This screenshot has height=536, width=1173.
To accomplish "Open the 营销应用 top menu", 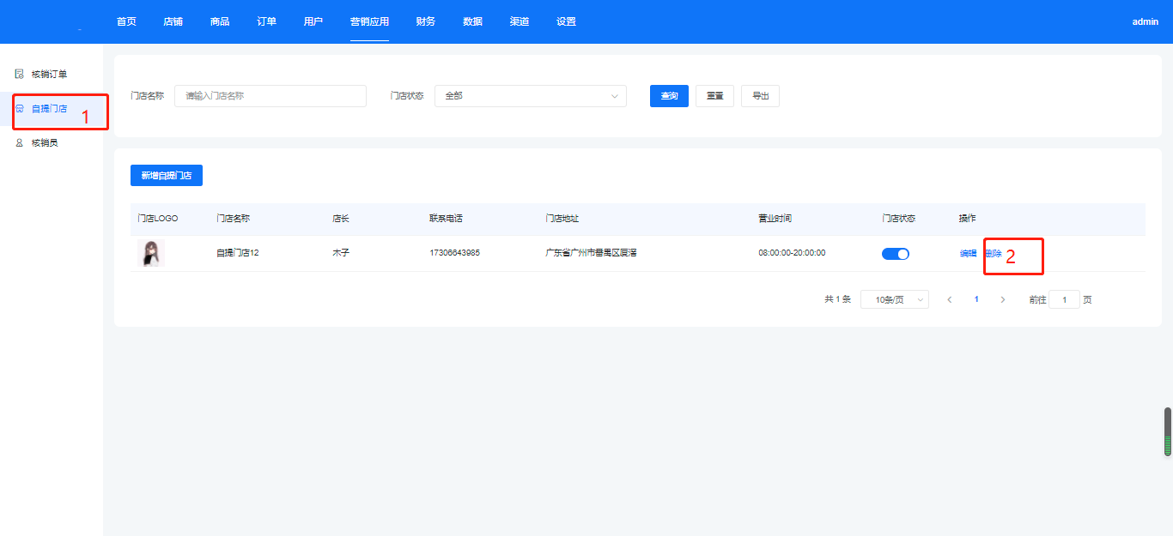I will 369,21.
